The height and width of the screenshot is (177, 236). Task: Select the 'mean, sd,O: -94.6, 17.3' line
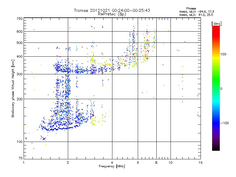click(196, 12)
